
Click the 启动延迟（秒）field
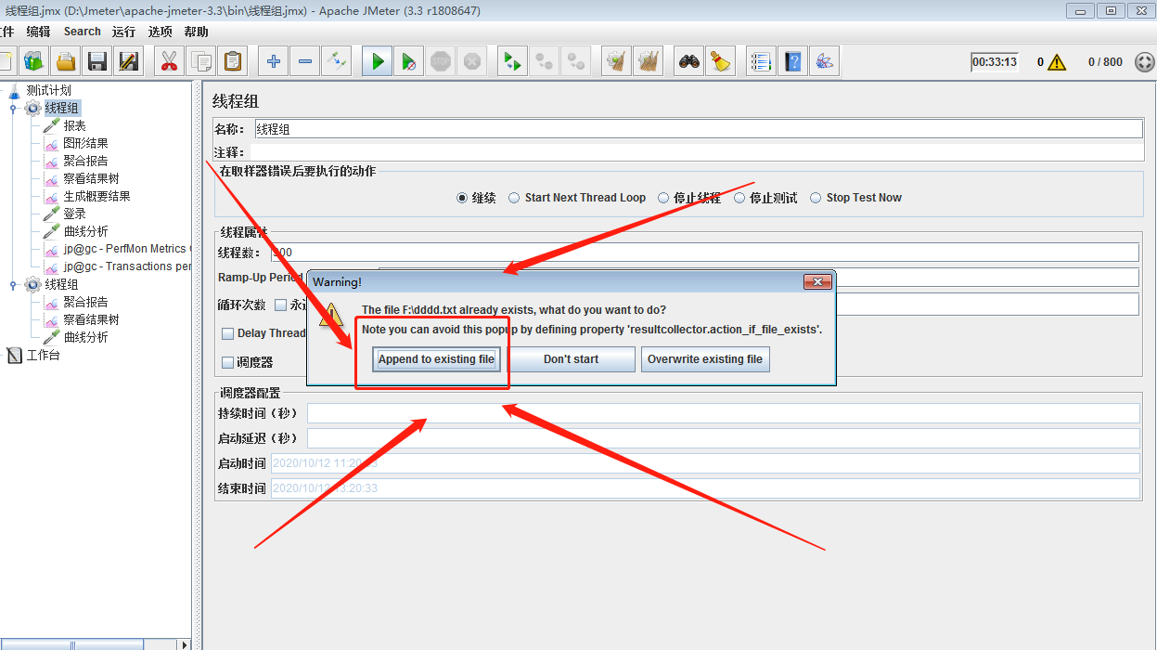[723, 438]
